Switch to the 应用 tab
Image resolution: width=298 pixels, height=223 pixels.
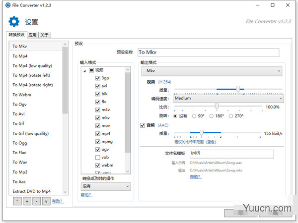pos(32,35)
